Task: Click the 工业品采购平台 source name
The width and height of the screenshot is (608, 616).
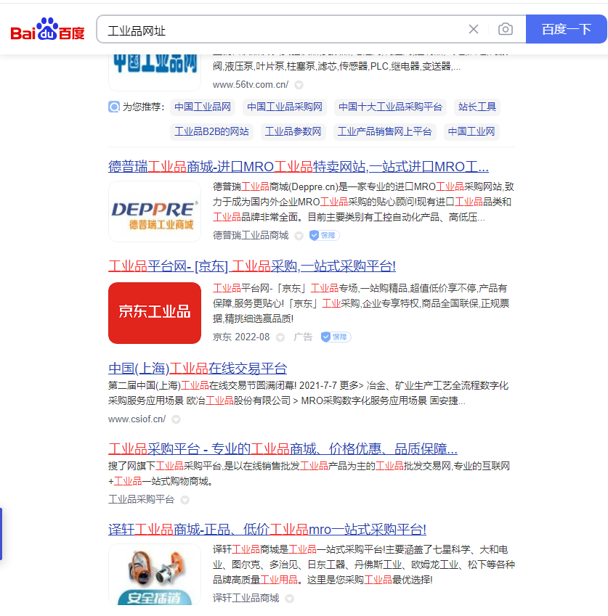Action: 141,499
